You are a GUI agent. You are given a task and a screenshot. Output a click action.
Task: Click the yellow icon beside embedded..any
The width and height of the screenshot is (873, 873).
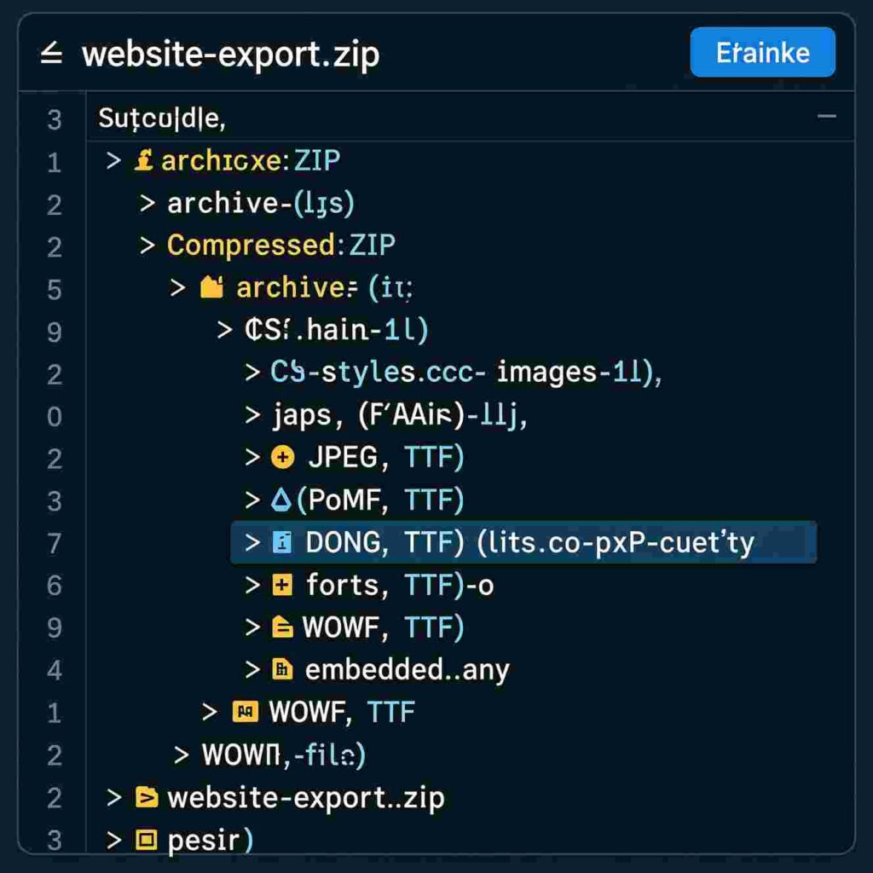[x=281, y=670]
